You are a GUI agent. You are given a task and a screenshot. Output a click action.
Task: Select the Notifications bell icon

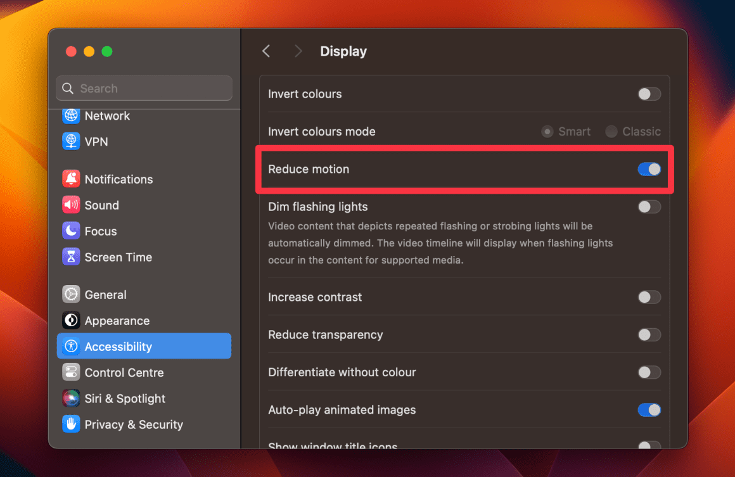[x=71, y=179]
